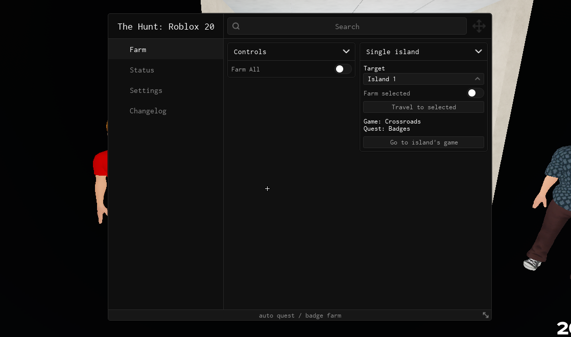View the Changelog tab
The width and height of the screenshot is (571, 337).
165,111
